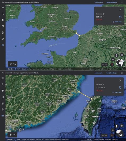Click the Hong Kong map label
This screenshot has width=126, height=141.
pos(20,129)
